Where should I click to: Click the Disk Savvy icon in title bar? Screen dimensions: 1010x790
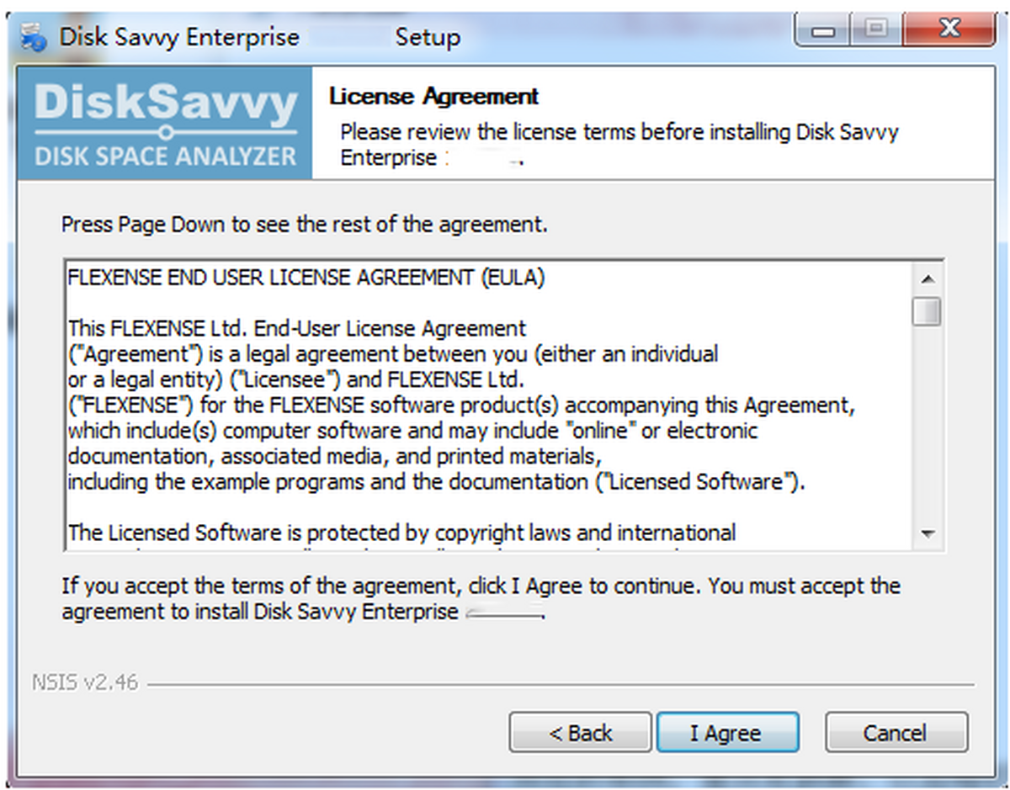pyautogui.click(x=32, y=35)
